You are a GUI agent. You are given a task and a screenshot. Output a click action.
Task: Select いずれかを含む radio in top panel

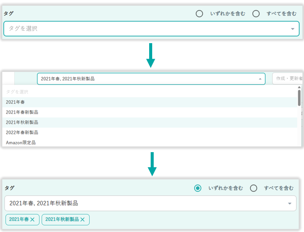tap(199, 14)
